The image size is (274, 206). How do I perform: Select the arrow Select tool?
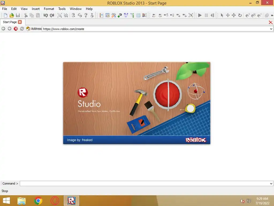tap(222, 15)
